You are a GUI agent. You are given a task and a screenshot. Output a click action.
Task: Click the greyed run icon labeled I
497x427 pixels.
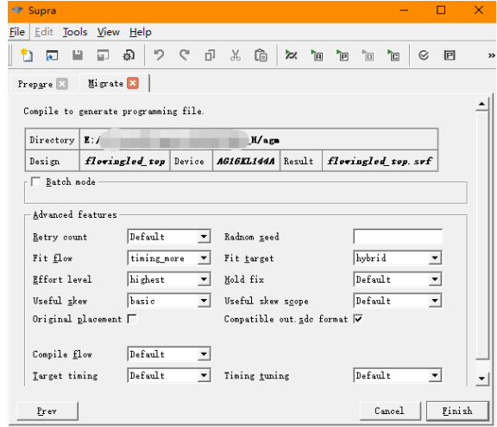coord(368,55)
